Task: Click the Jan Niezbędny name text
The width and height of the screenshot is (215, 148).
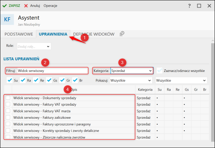Action: coord(29,25)
